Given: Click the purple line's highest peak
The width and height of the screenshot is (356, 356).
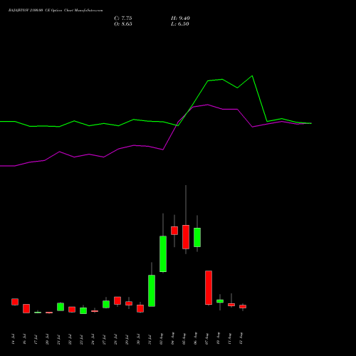Looking at the screenshot, I should 208,105.
